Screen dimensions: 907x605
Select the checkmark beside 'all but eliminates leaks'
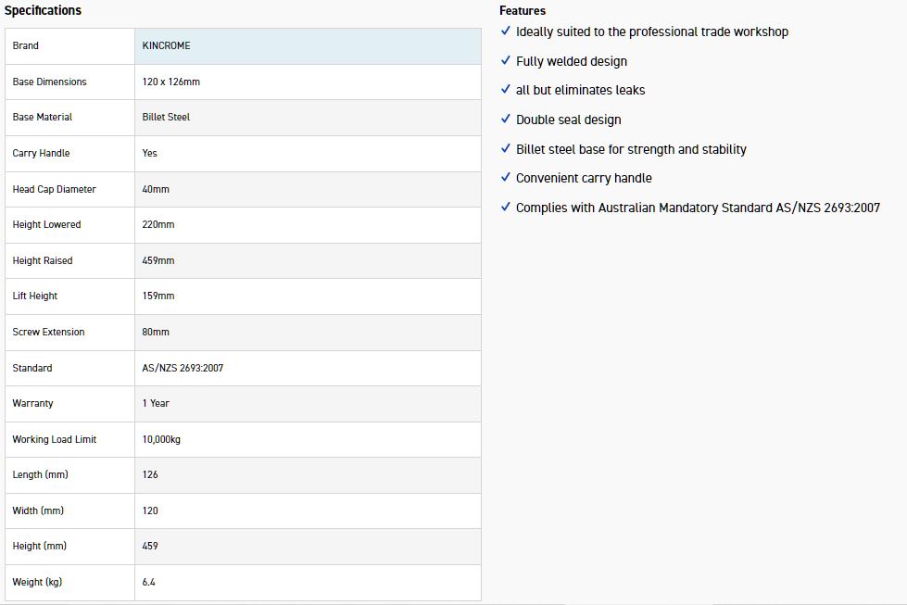point(505,89)
